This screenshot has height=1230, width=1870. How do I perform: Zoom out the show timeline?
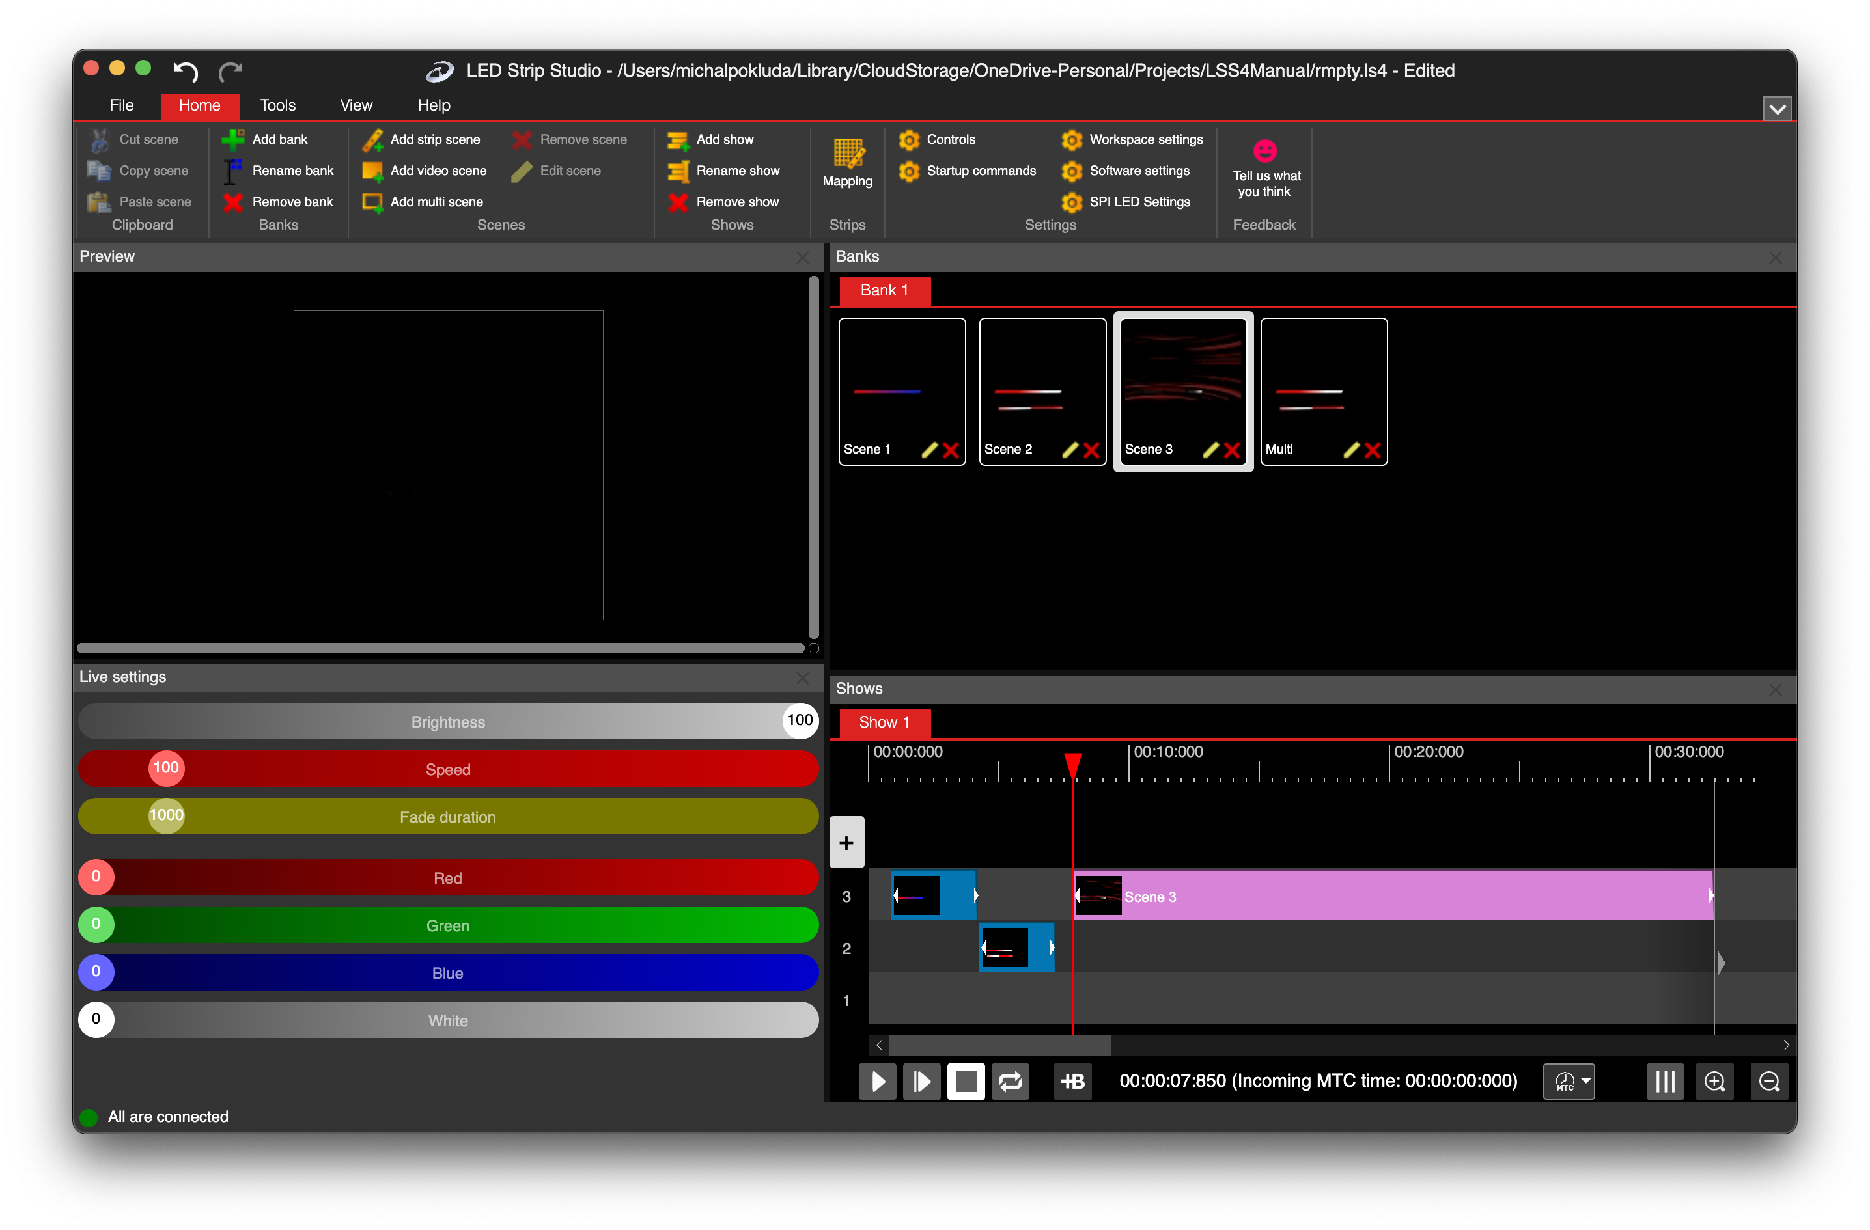pos(1770,1082)
